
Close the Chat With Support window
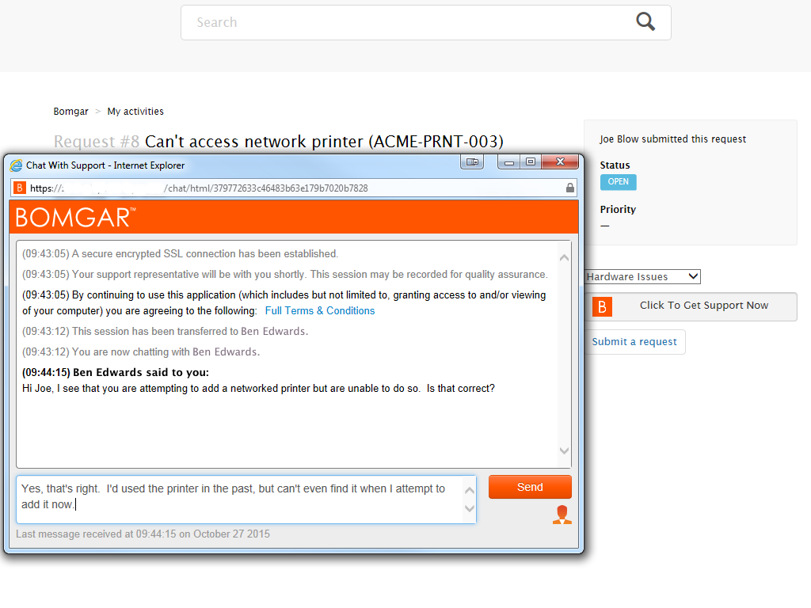tap(560, 161)
